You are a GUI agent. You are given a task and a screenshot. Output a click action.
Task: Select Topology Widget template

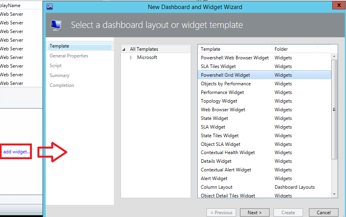click(264, 101)
